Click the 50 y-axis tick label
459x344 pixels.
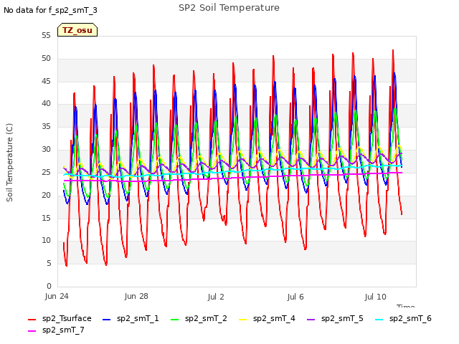coord(46,59)
